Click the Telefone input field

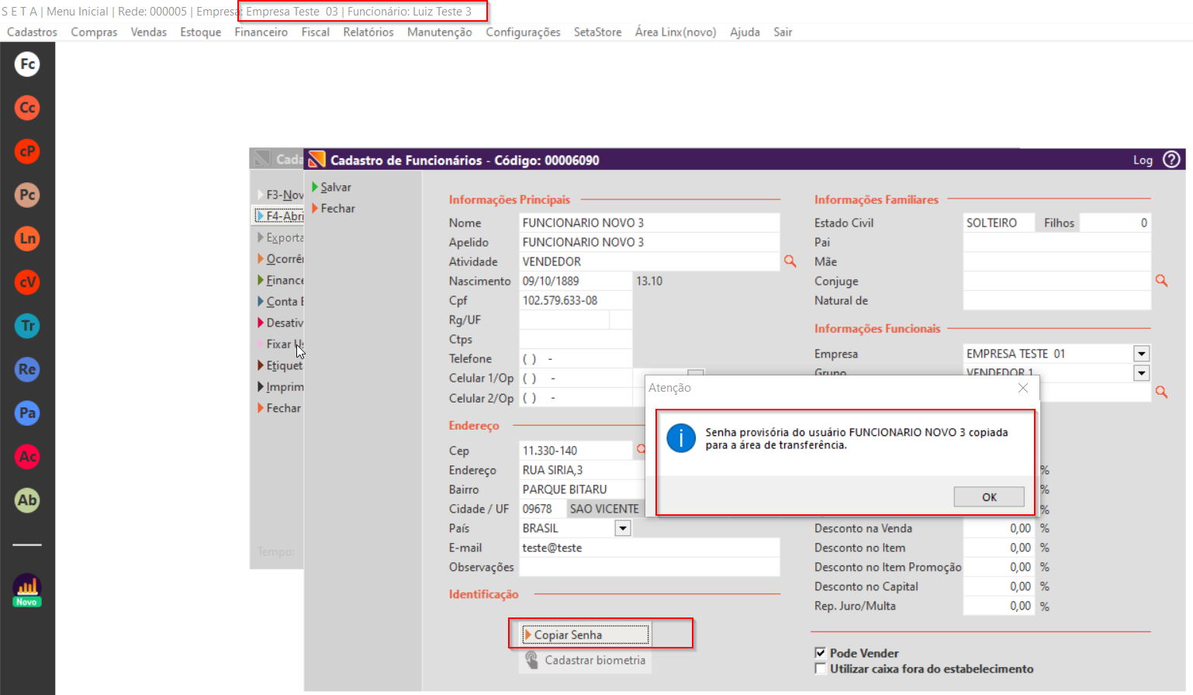point(576,358)
